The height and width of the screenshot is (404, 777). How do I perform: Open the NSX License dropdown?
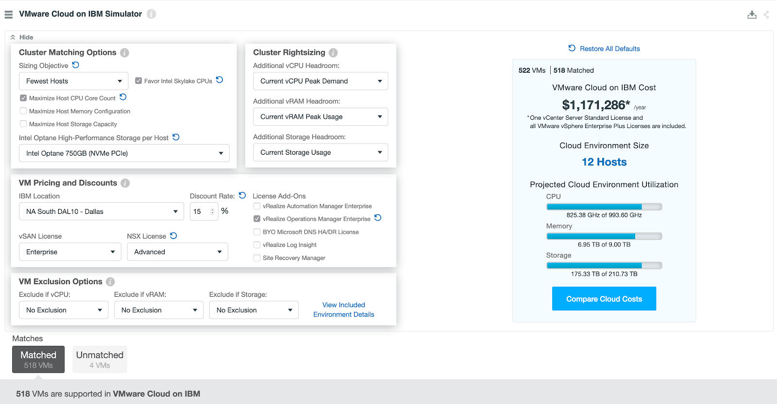point(178,252)
